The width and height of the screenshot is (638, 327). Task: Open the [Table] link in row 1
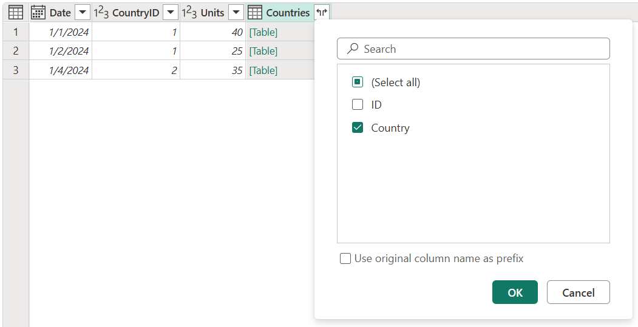(263, 32)
